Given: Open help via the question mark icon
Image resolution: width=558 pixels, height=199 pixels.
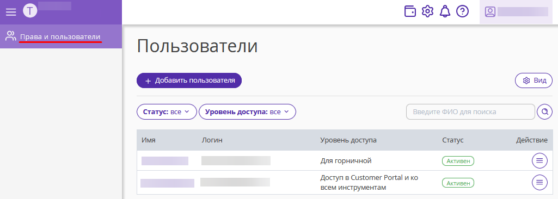Looking at the screenshot, I should (x=462, y=11).
